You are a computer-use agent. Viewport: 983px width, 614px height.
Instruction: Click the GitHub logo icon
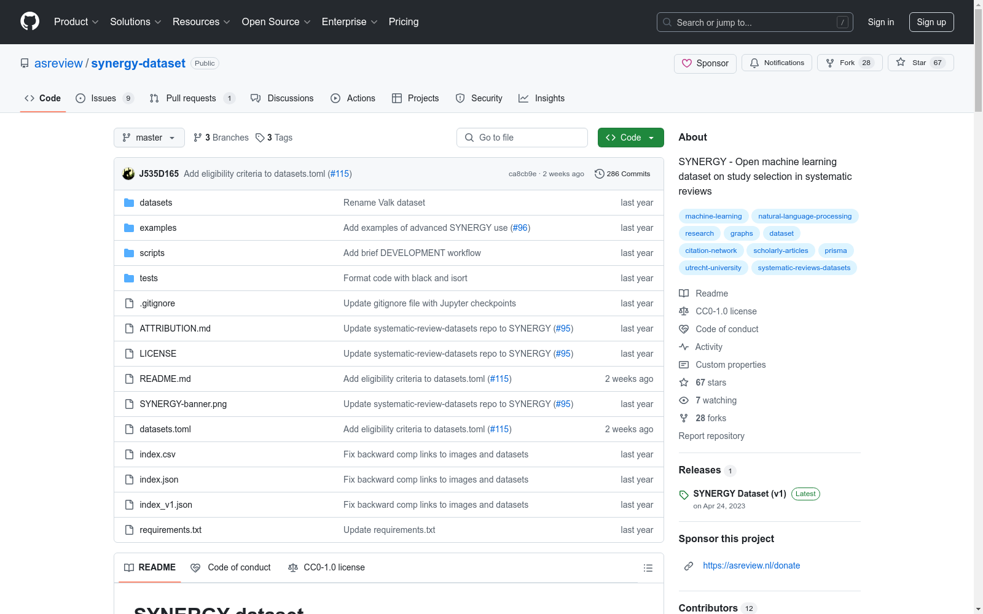tap(29, 21)
